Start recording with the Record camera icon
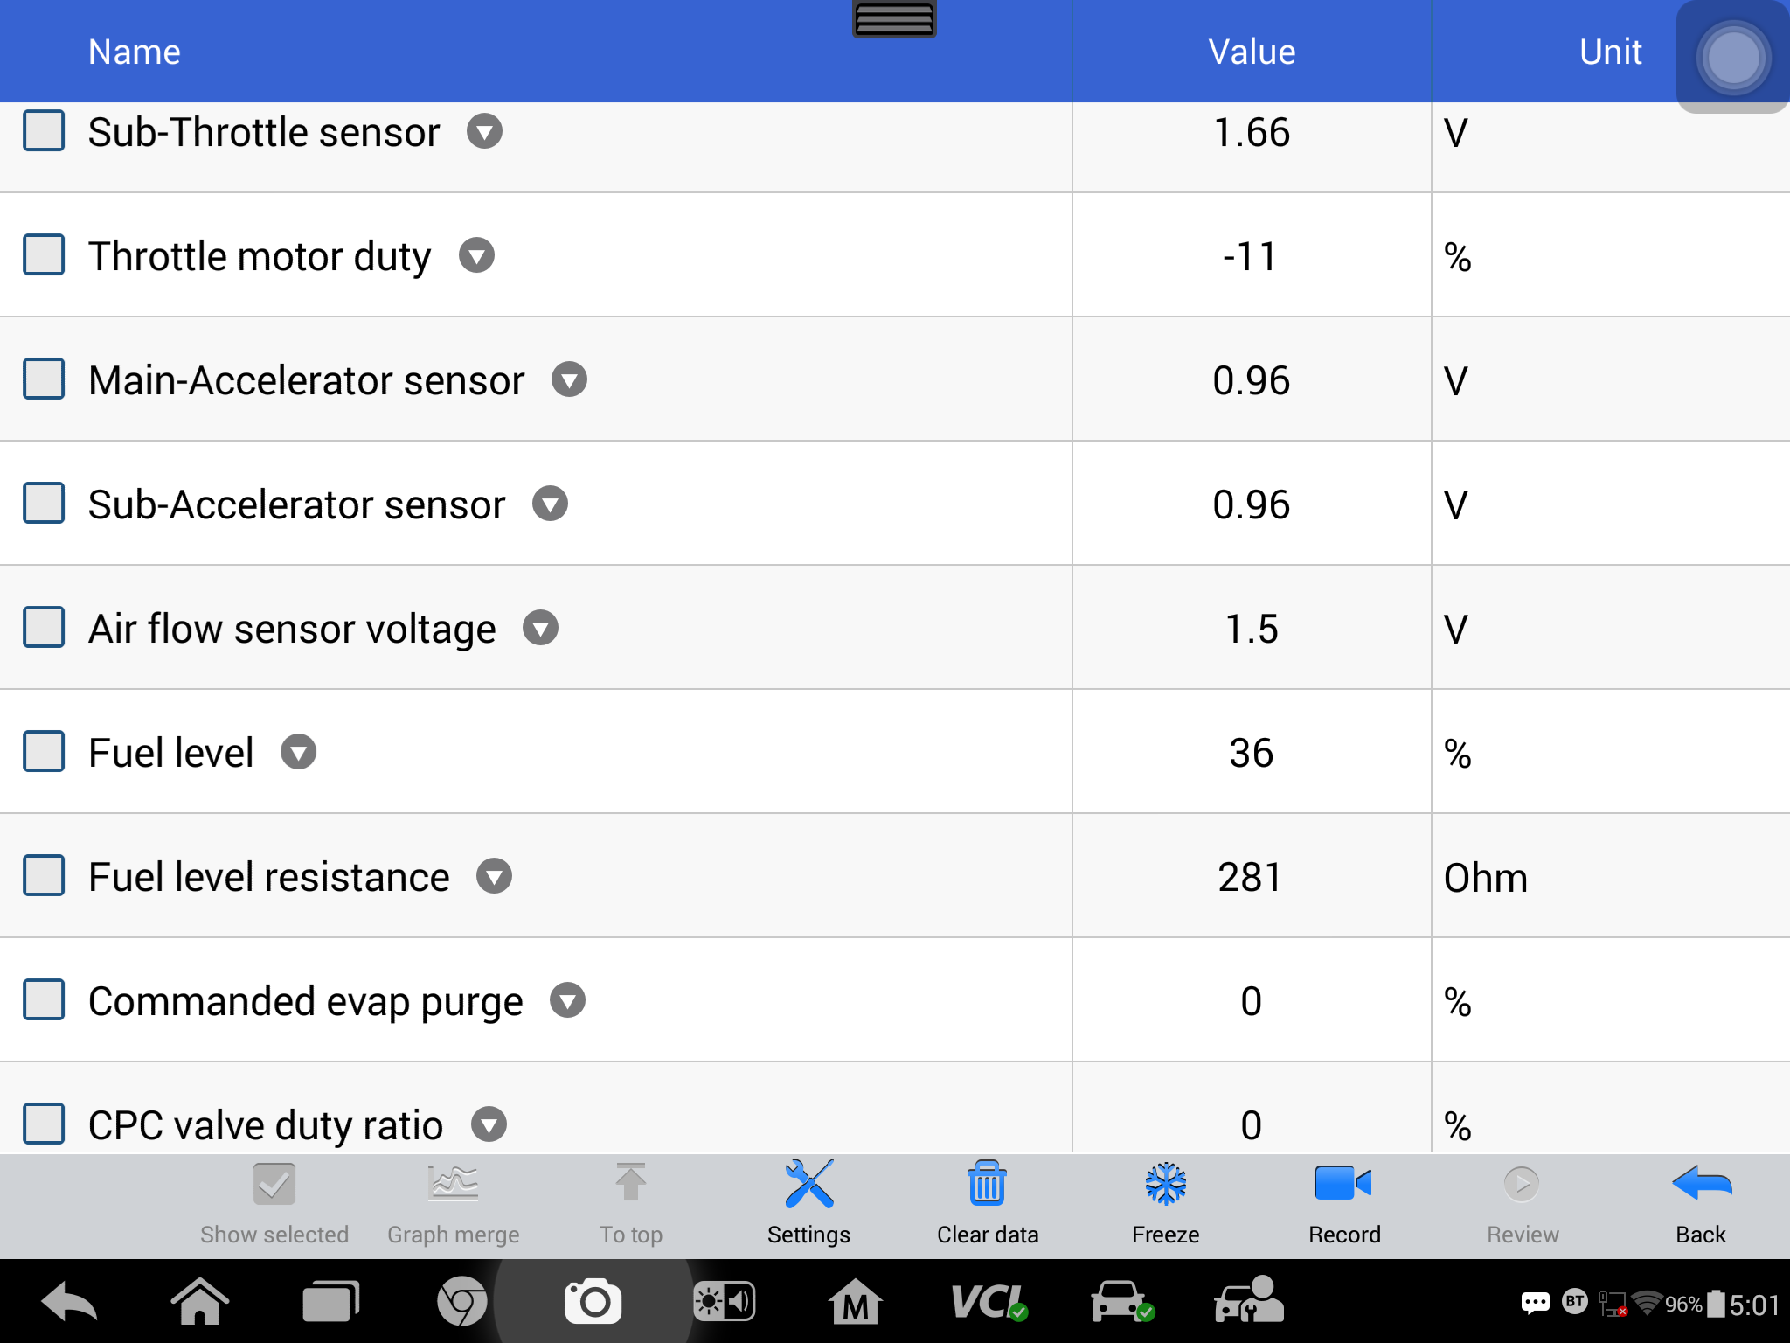The width and height of the screenshot is (1790, 1343). point(1343,1184)
